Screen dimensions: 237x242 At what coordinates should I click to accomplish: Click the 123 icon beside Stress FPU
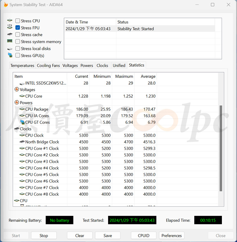coord(10,26)
